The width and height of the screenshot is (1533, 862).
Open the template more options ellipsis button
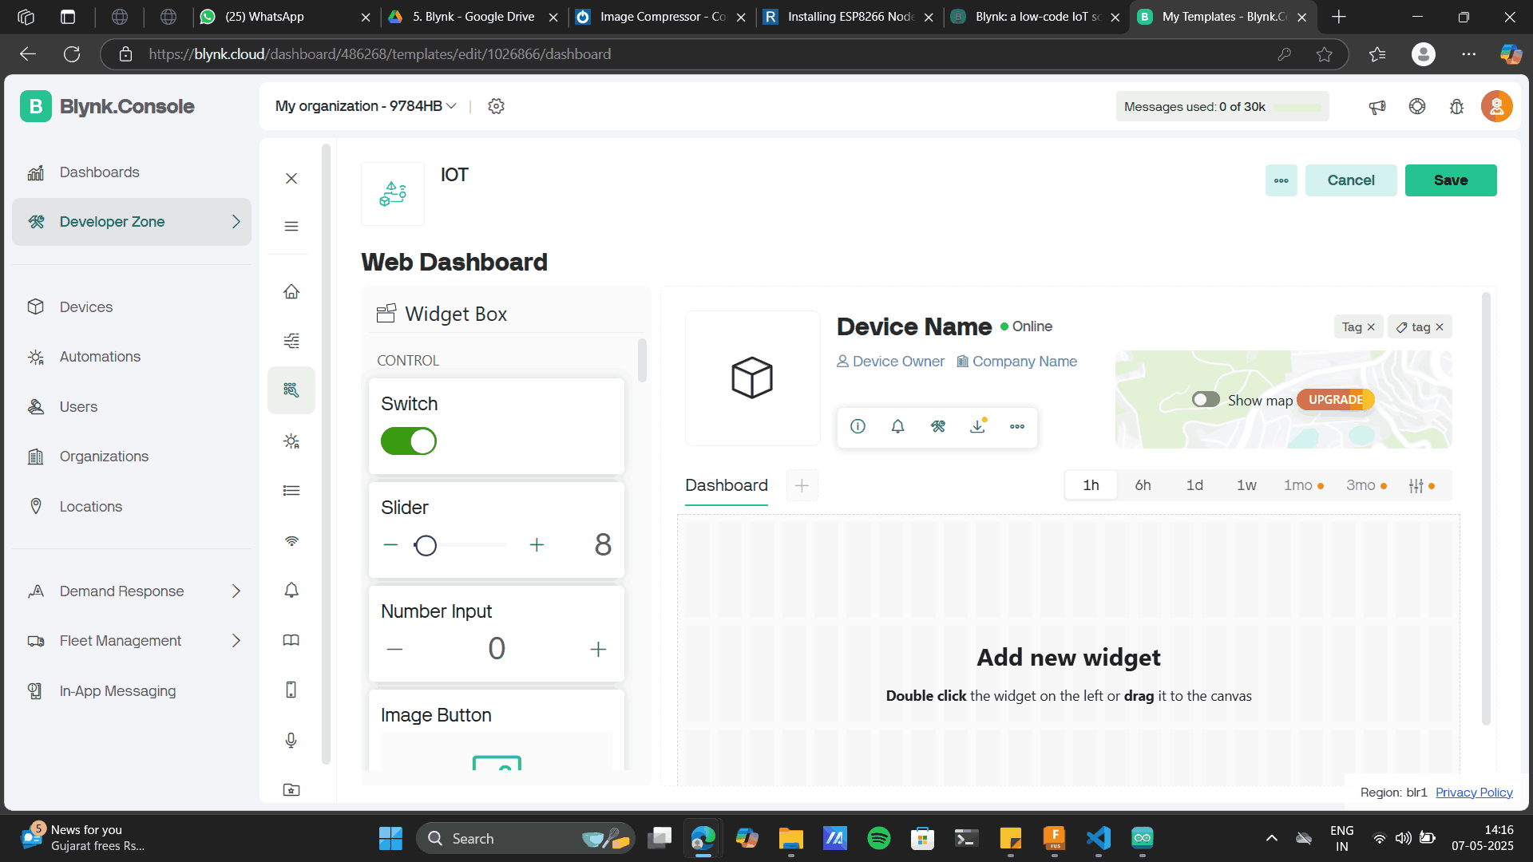tap(1281, 180)
